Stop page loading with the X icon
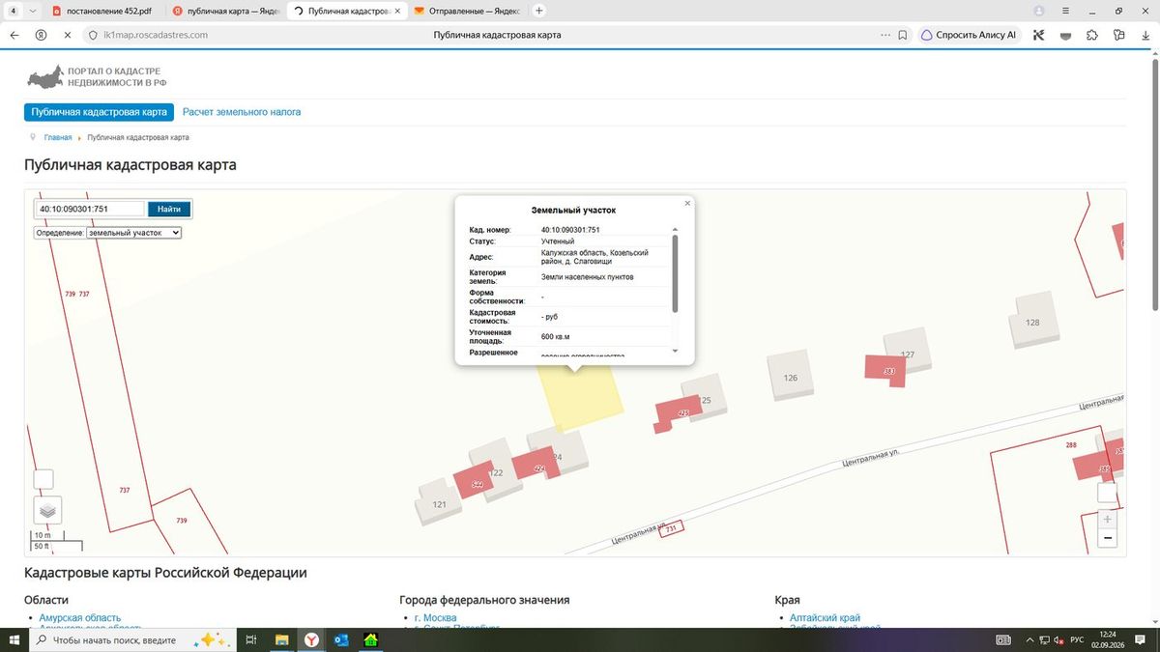Viewport: 1160px width, 652px height. click(x=67, y=35)
